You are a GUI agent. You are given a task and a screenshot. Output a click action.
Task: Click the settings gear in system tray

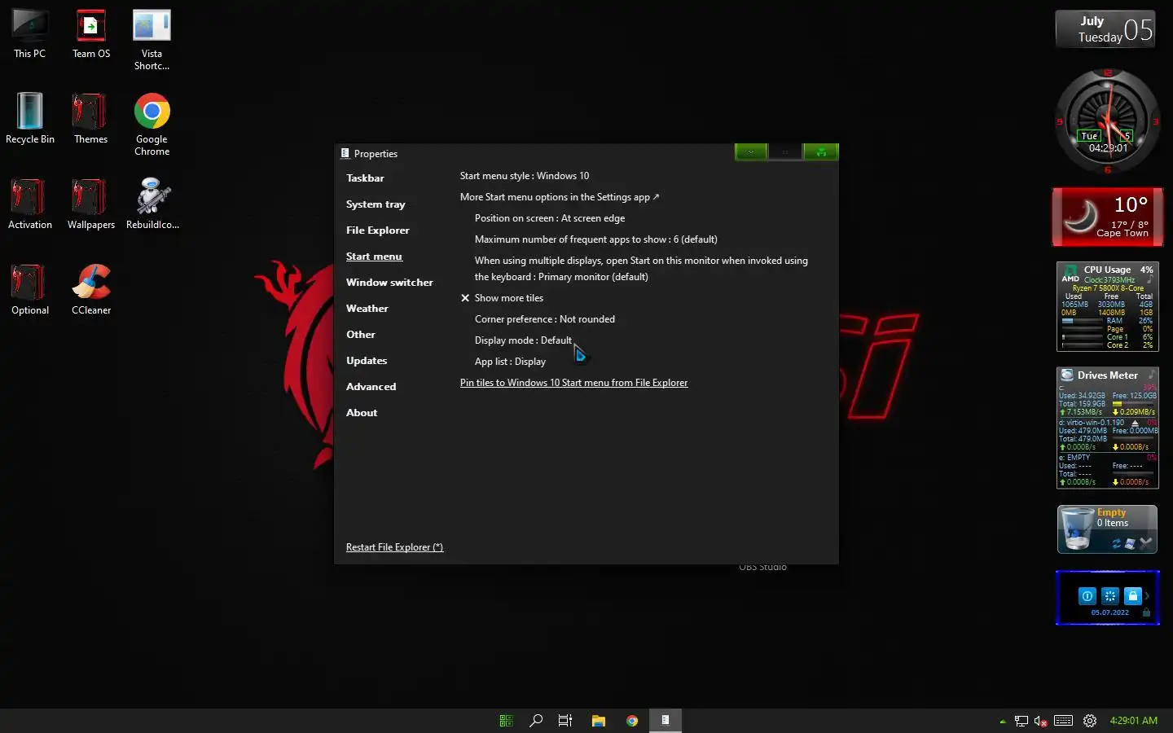coord(1090,721)
